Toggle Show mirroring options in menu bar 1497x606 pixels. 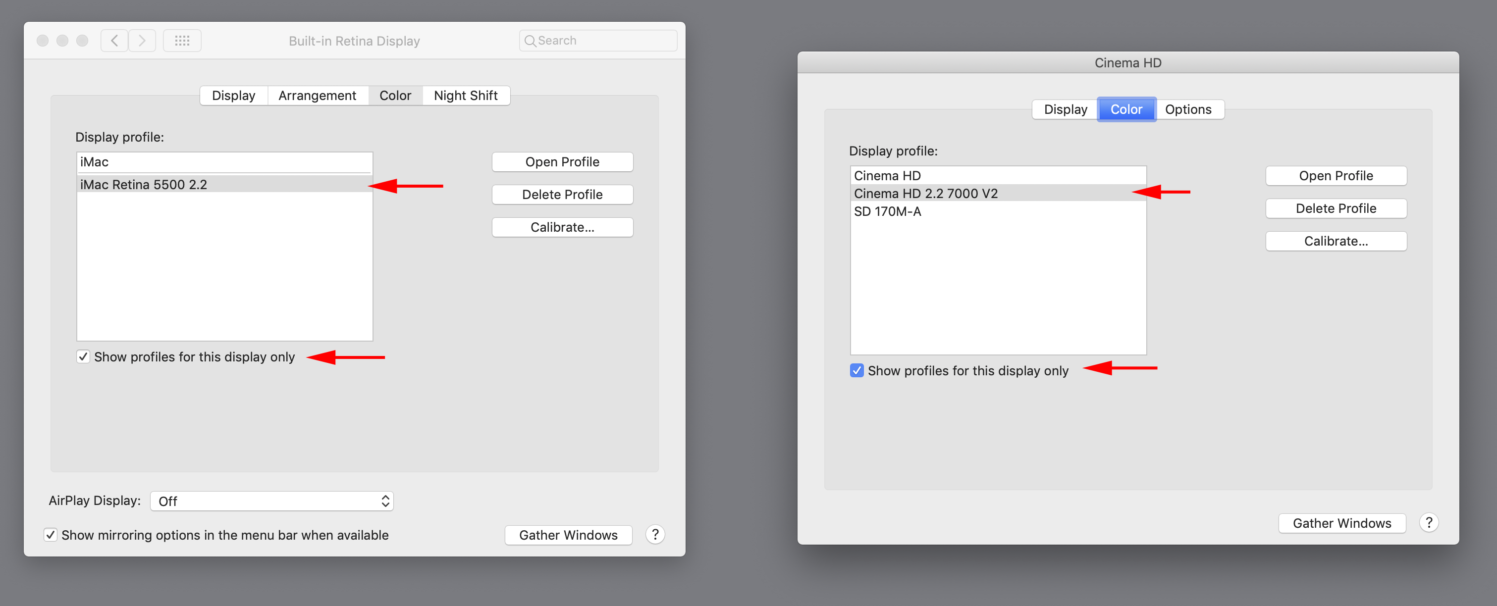(51, 535)
